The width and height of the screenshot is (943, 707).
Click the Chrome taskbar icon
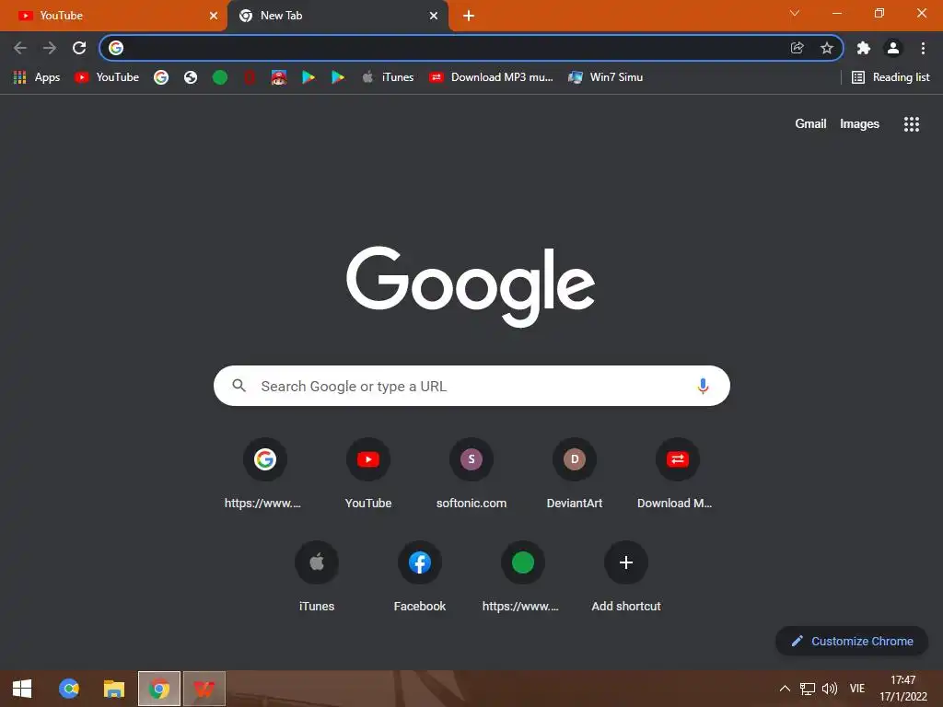pyautogui.click(x=158, y=689)
